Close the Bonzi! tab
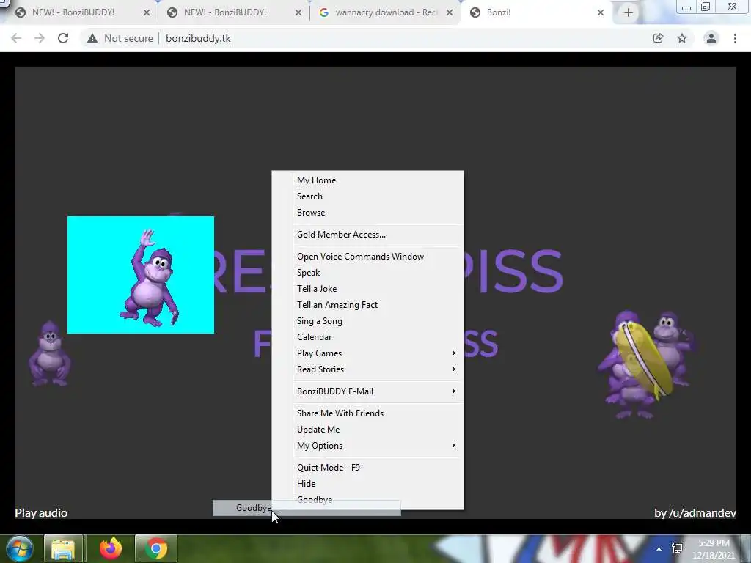The image size is (751, 563). click(x=601, y=13)
